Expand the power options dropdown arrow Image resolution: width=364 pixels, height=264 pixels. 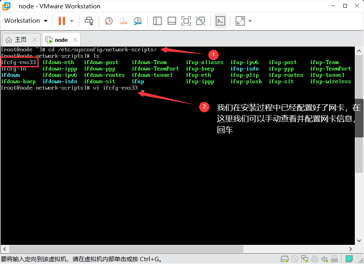(72, 21)
